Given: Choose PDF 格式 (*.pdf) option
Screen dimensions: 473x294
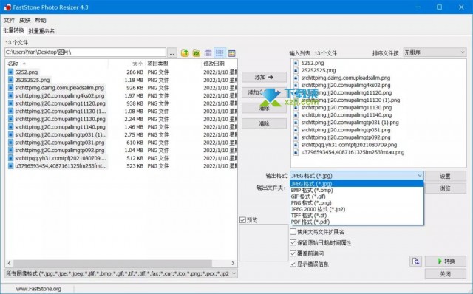Looking at the screenshot, I should tap(356, 222).
